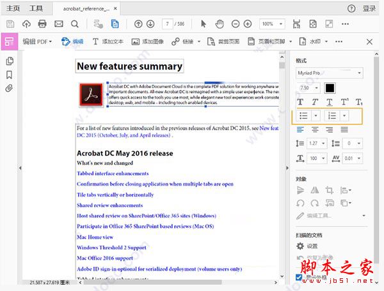Insert a bulleted list
This screenshot has height=291, width=384.
pyautogui.click(x=303, y=116)
